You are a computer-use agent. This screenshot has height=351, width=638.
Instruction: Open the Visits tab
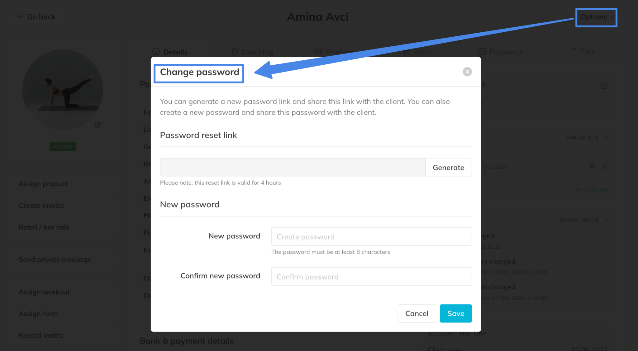(x=418, y=52)
